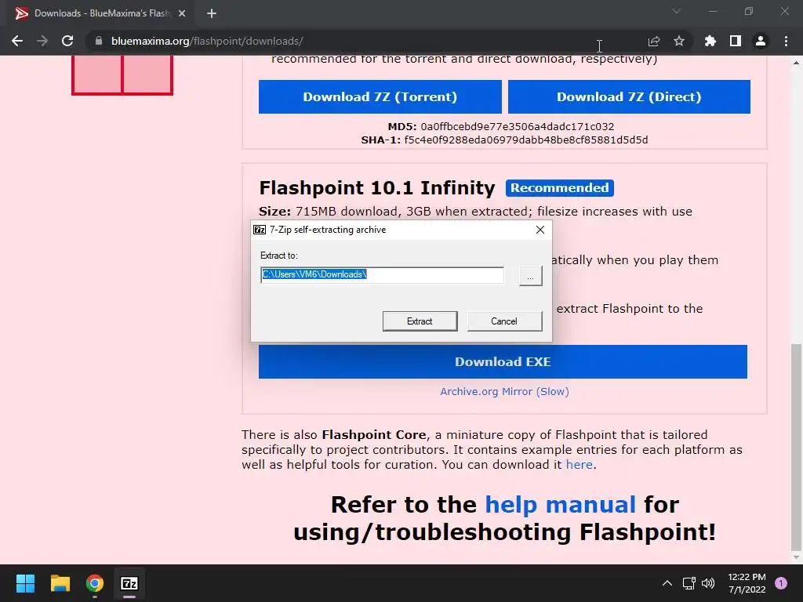Click the 7z icon in dialog title
Viewport: 803px width, 602px height.
pyautogui.click(x=260, y=230)
